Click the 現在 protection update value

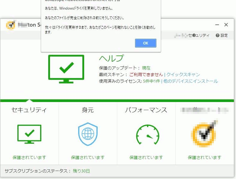(x=146, y=68)
